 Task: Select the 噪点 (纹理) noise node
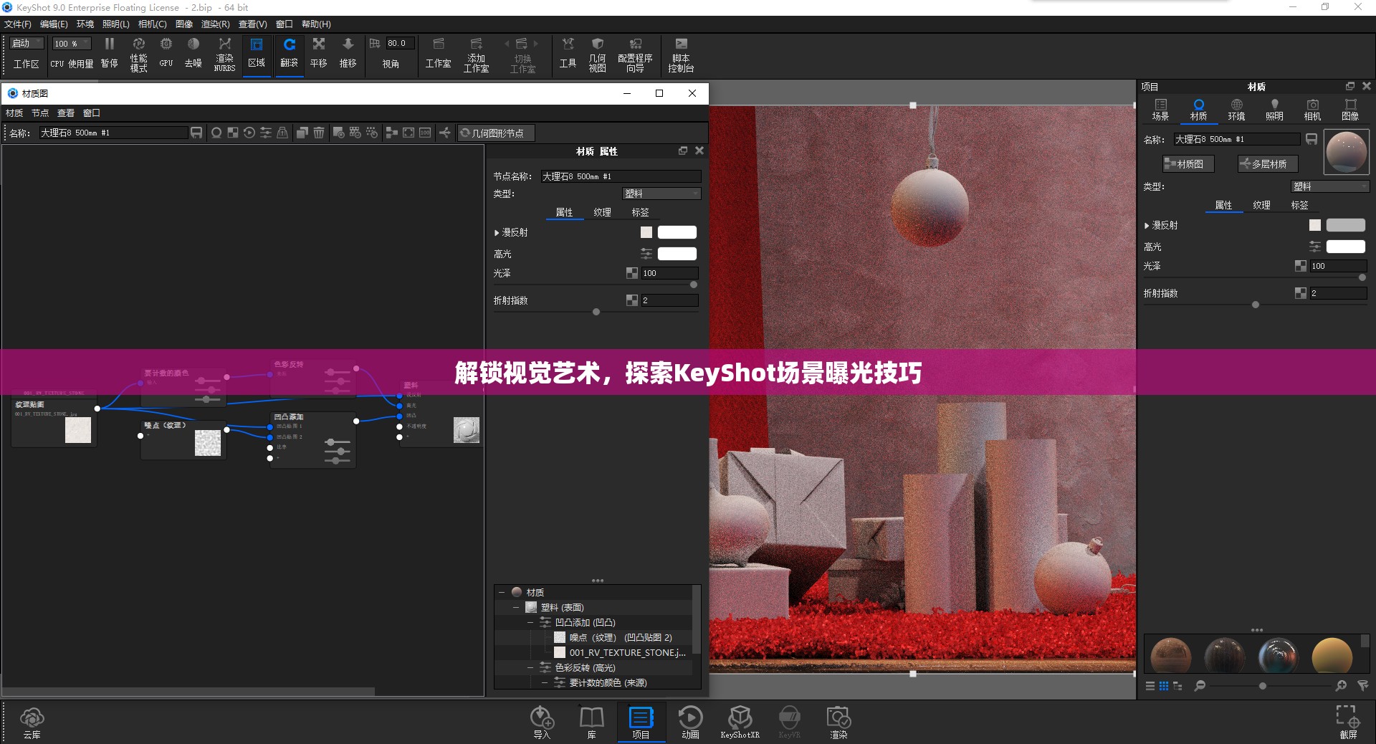[183, 439]
